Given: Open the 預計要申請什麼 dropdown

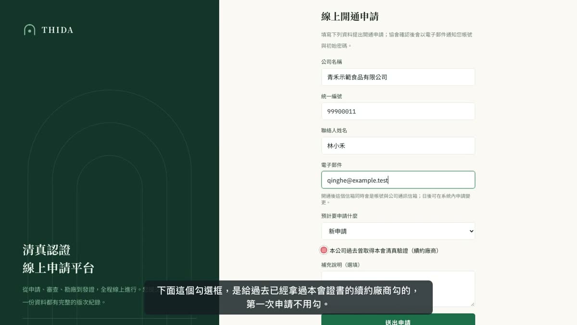Looking at the screenshot, I should point(398,231).
